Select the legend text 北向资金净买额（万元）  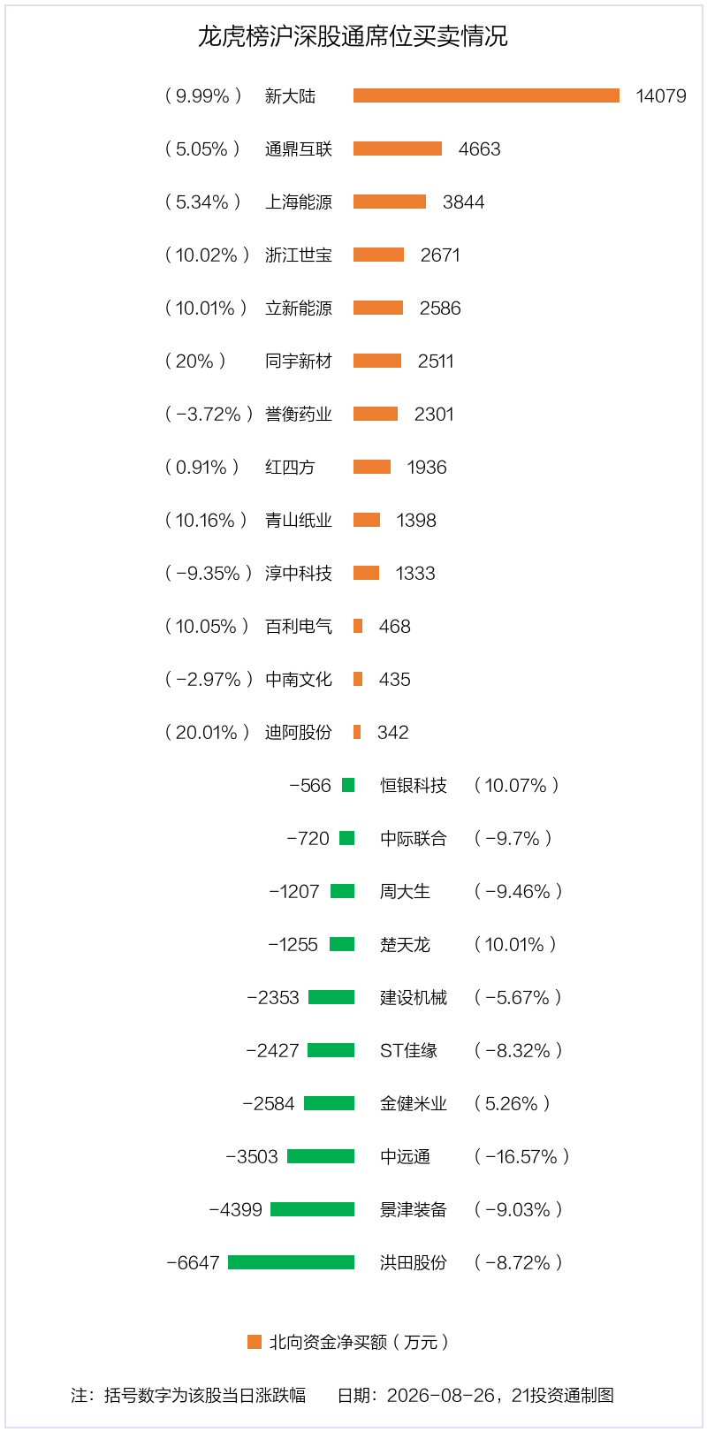pyautogui.click(x=359, y=1342)
